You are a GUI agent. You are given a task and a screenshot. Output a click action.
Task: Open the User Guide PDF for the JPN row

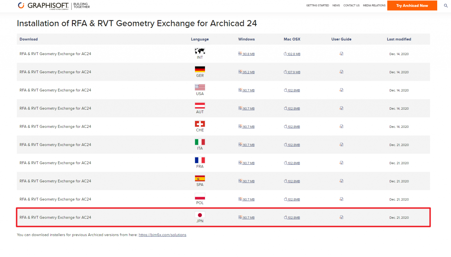341,217
